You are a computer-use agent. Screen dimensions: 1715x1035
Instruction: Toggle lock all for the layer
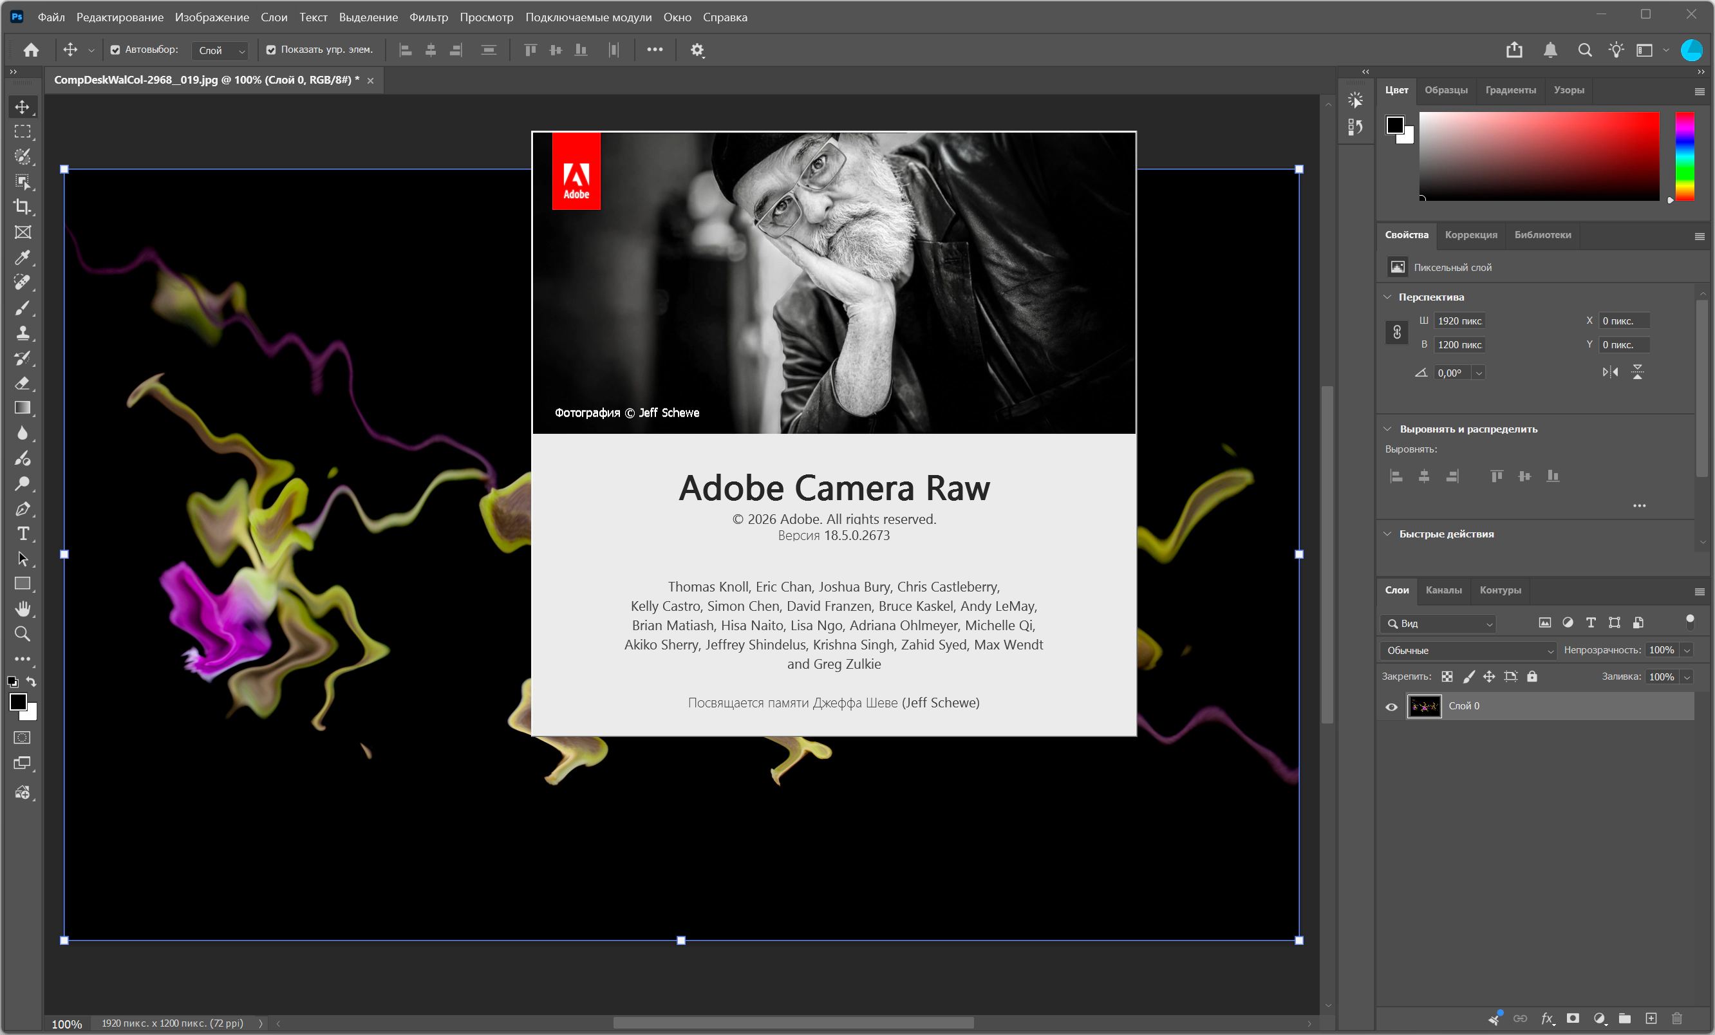tap(1532, 676)
